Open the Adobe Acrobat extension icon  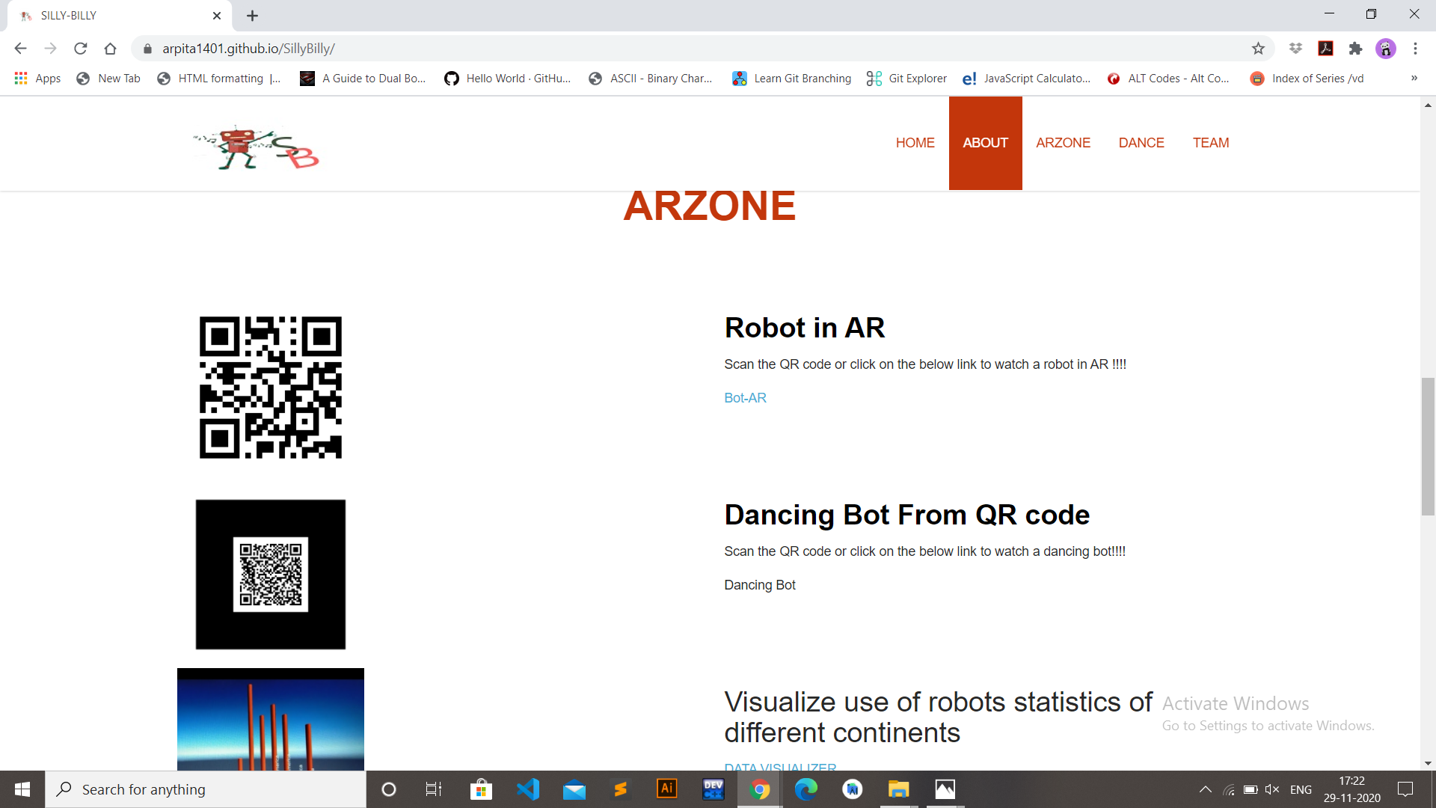(1325, 49)
